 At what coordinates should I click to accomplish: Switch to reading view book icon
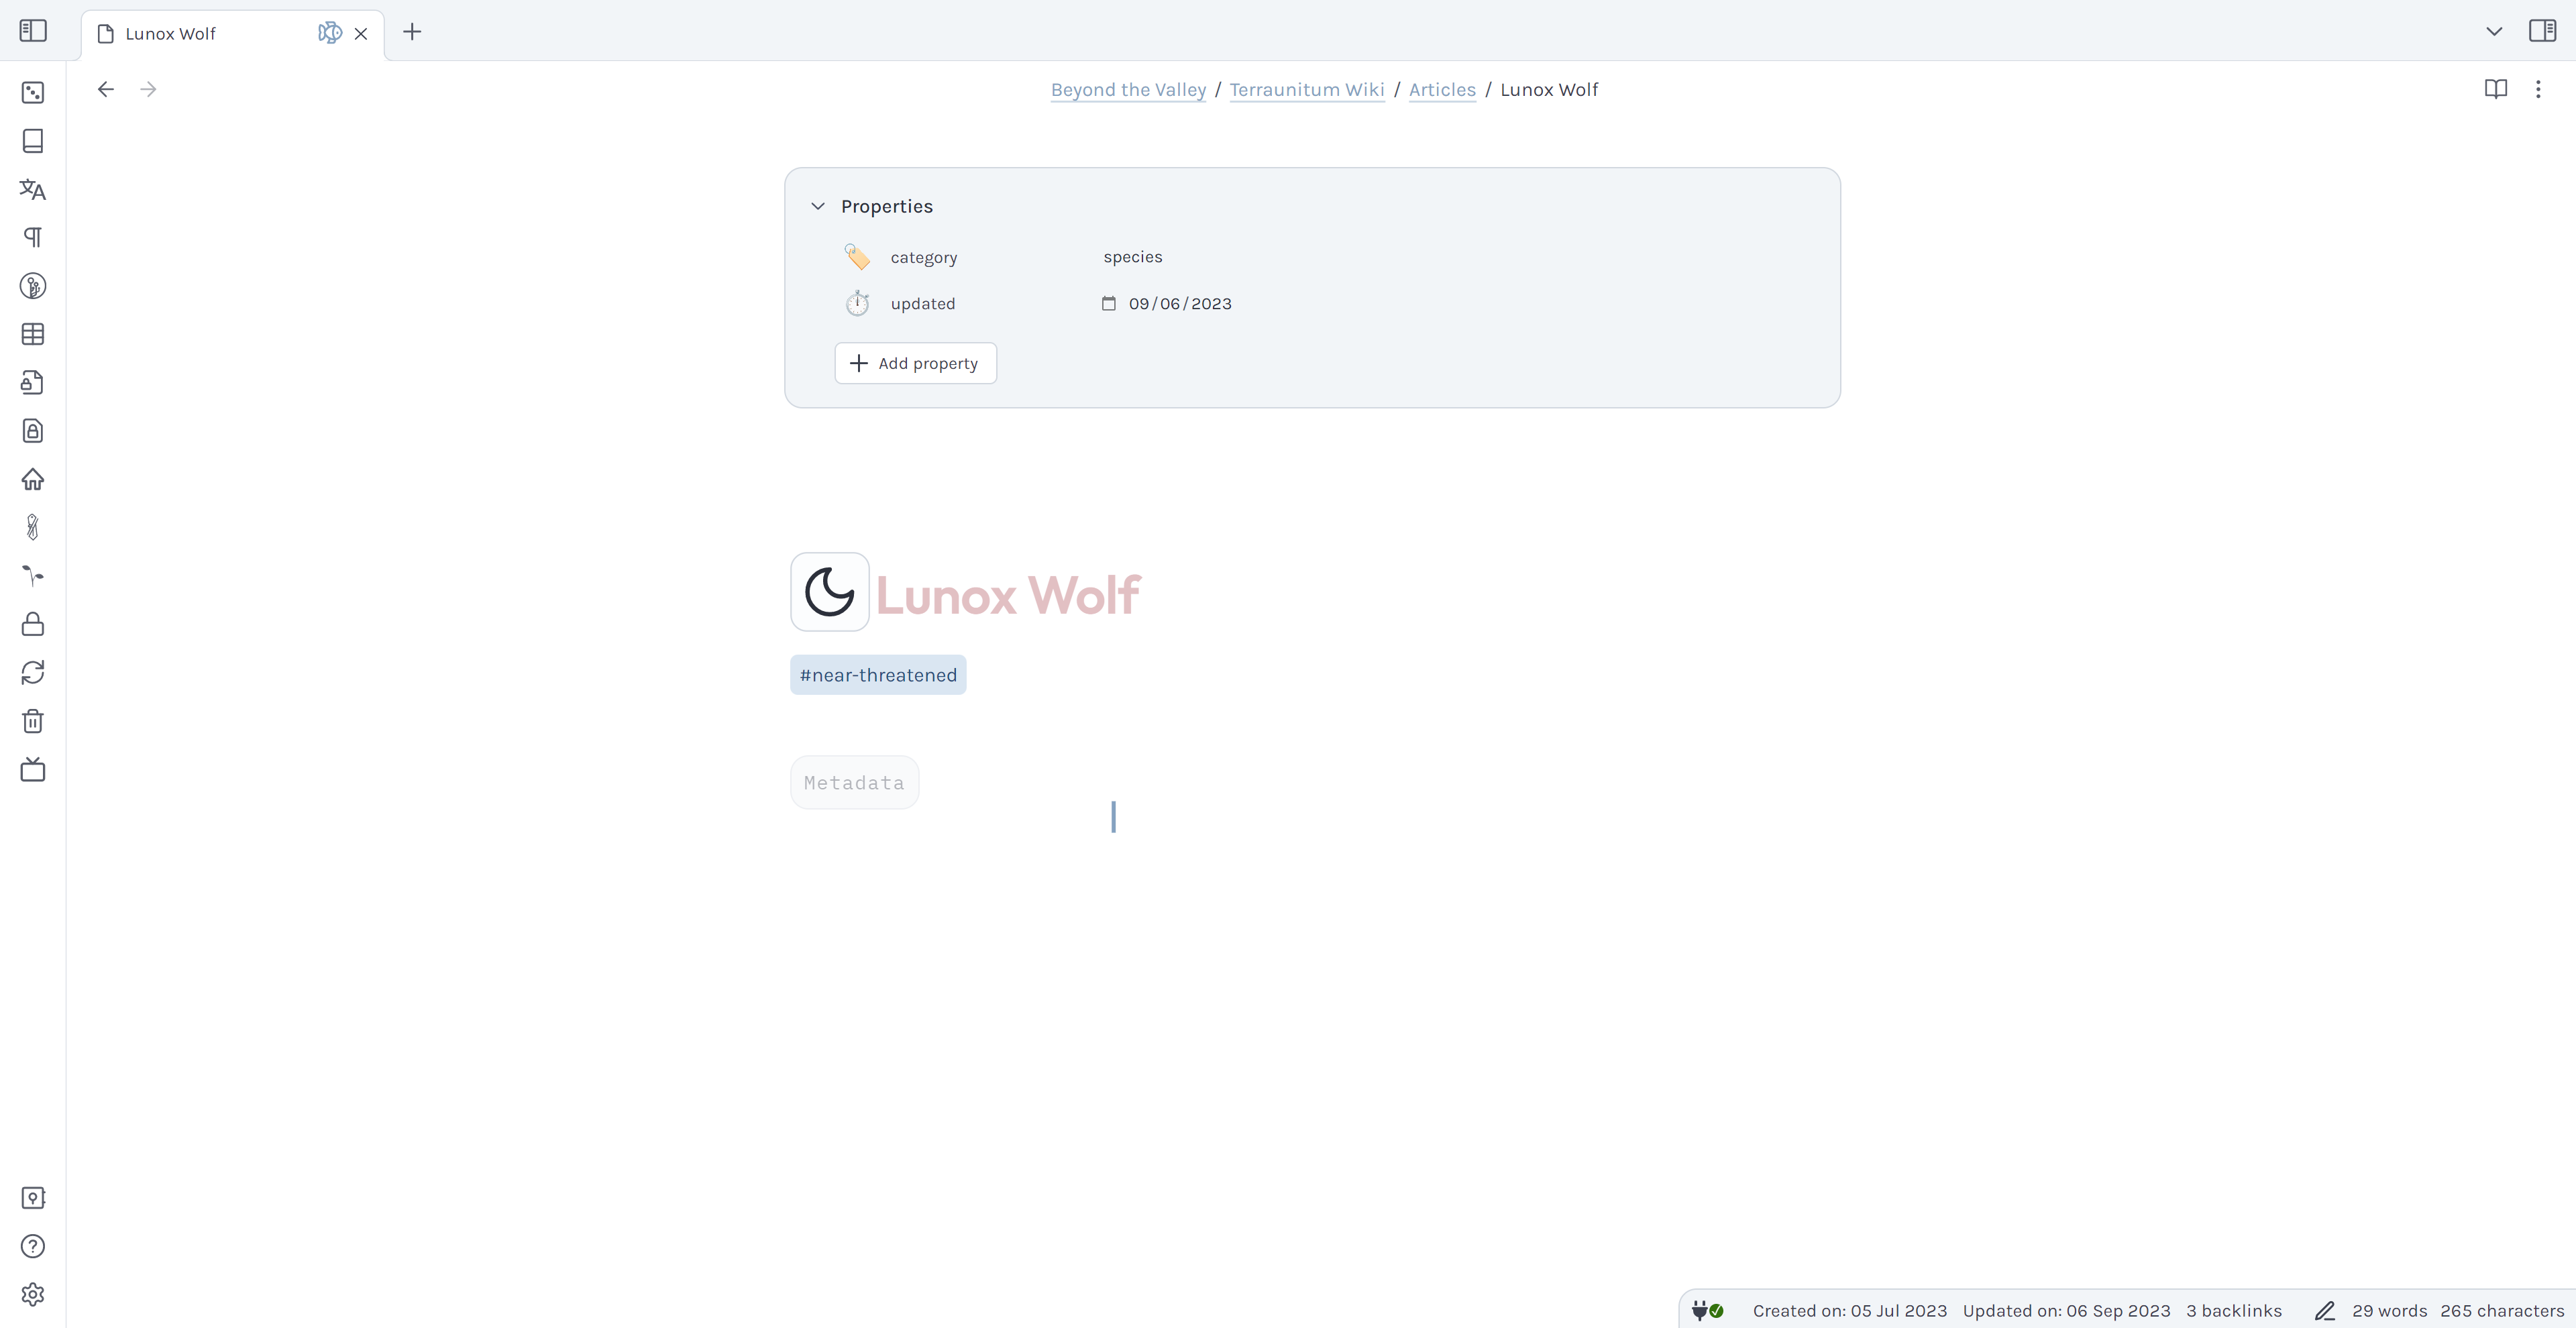[x=2495, y=89]
